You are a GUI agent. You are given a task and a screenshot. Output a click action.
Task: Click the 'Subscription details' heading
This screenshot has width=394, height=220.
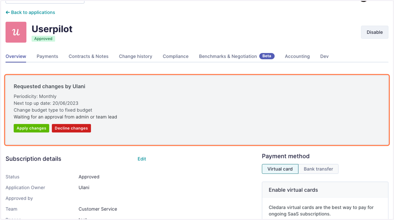tap(33, 159)
